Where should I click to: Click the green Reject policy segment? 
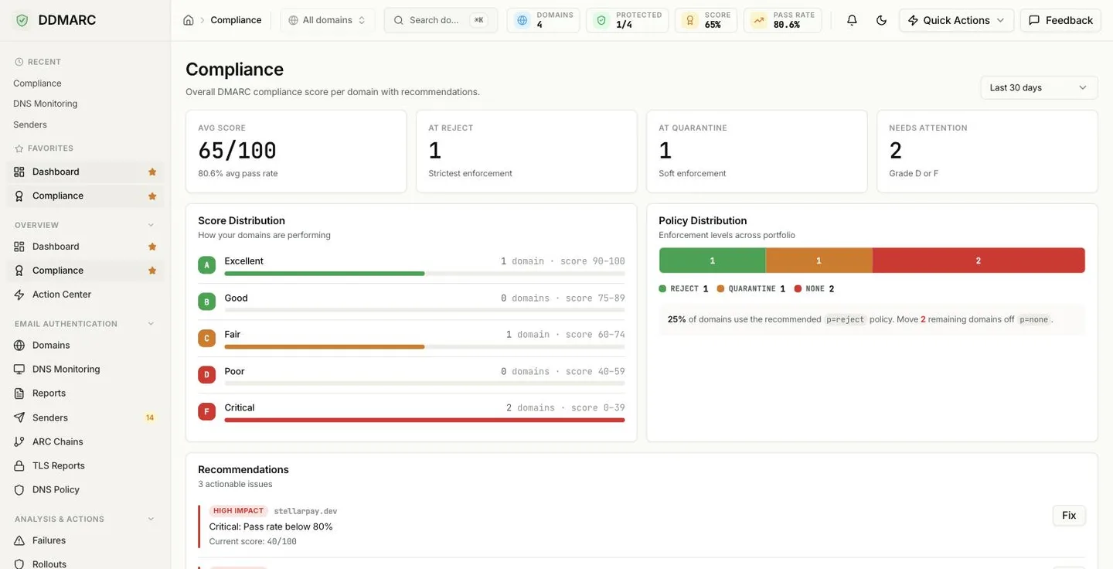712,261
